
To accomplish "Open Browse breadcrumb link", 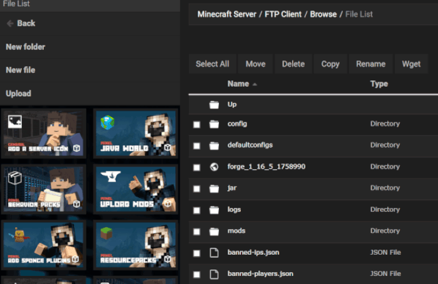I will [323, 14].
